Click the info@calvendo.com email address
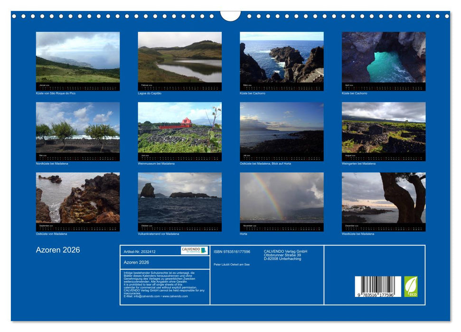This screenshot has height=332, width=461. [147, 296]
